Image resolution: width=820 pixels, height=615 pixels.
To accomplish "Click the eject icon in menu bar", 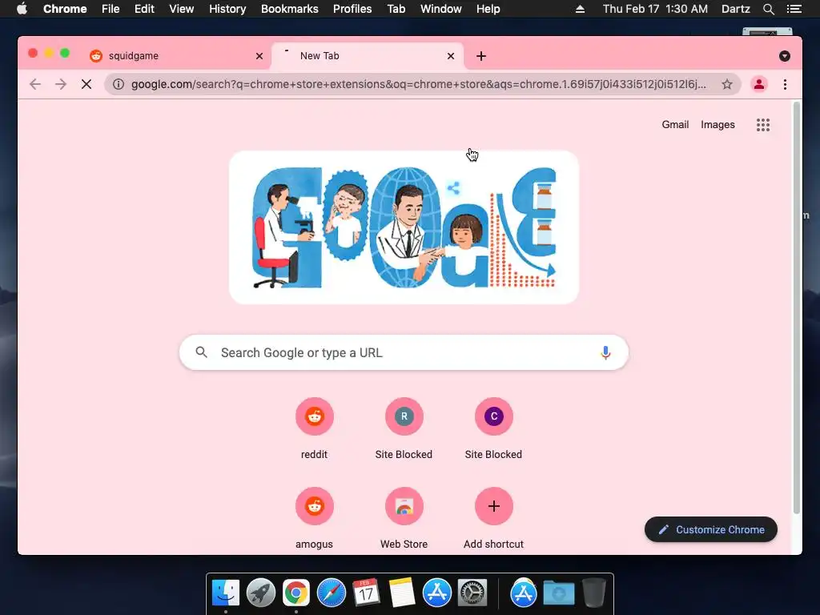I will [x=580, y=9].
